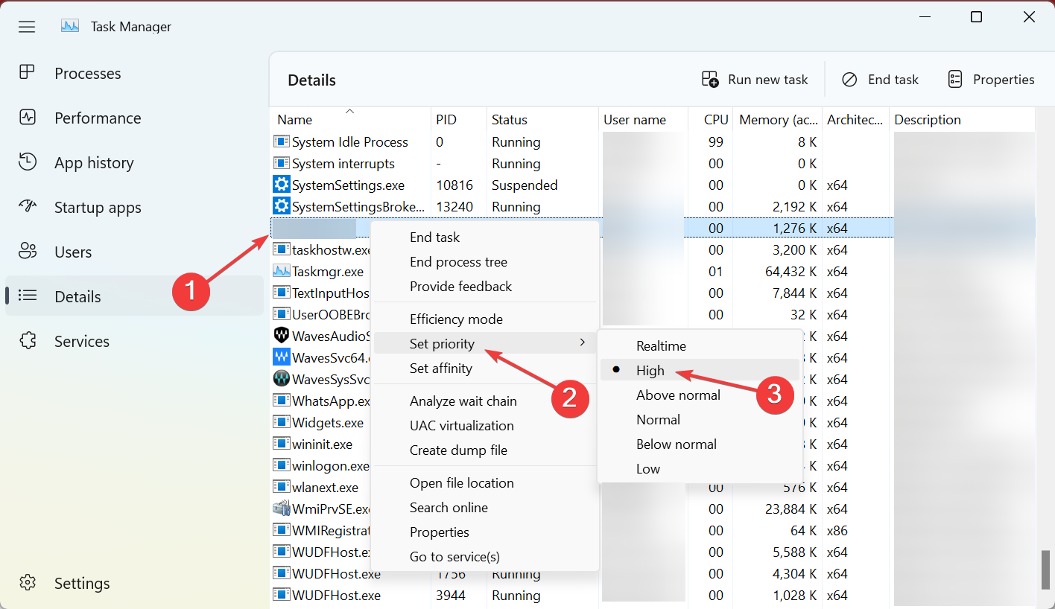Click the WavesSvc64 process icon
Screen dimensions: 1055x609
point(282,357)
